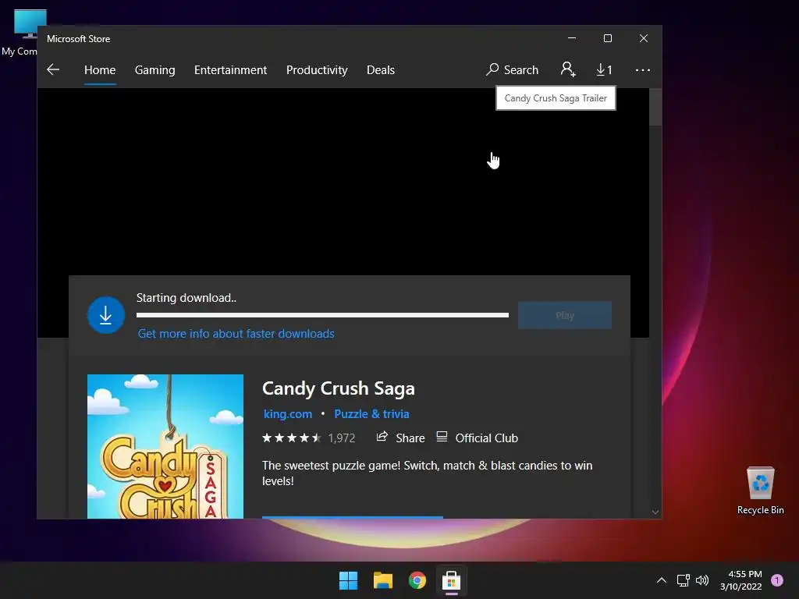Open the three-dot See more menu
The image size is (799, 599).
click(643, 69)
